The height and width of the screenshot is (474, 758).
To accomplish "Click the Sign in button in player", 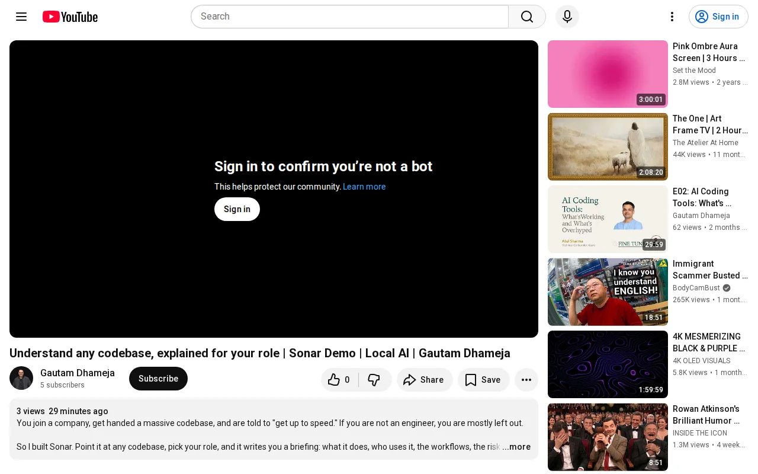I will (x=237, y=209).
